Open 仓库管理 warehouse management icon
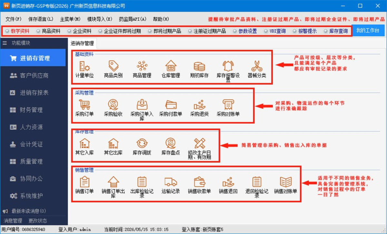This screenshot has height=234, width=387. (171, 66)
